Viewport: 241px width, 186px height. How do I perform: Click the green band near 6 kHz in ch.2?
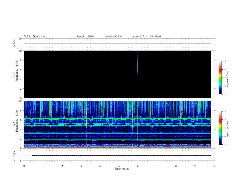pyautogui.click(x=117, y=119)
